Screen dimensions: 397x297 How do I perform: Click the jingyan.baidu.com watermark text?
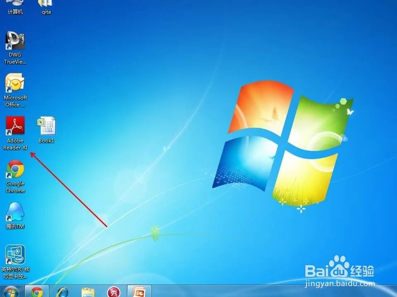pyautogui.click(x=339, y=284)
